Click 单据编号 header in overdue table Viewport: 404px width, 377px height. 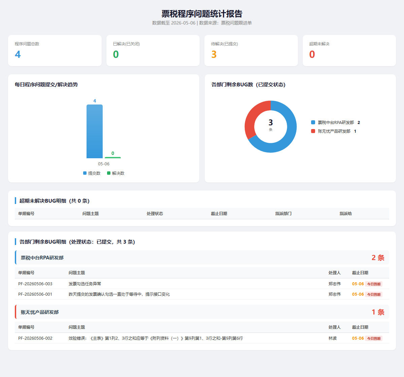[x=26, y=213]
